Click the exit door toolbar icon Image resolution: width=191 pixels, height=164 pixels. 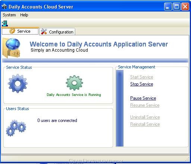coord(5,23)
